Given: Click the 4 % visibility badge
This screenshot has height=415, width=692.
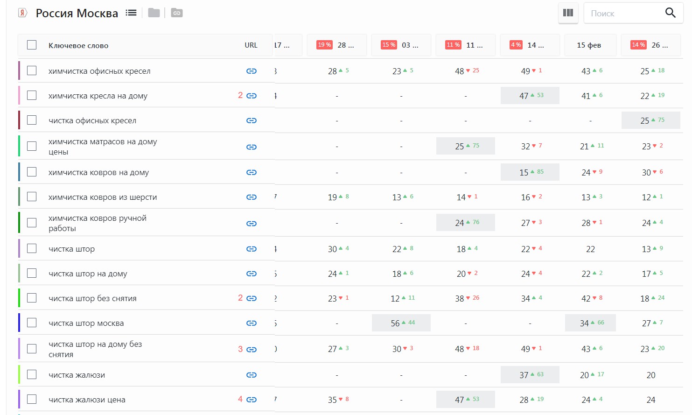Looking at the screenshot, I should [516, 45].
